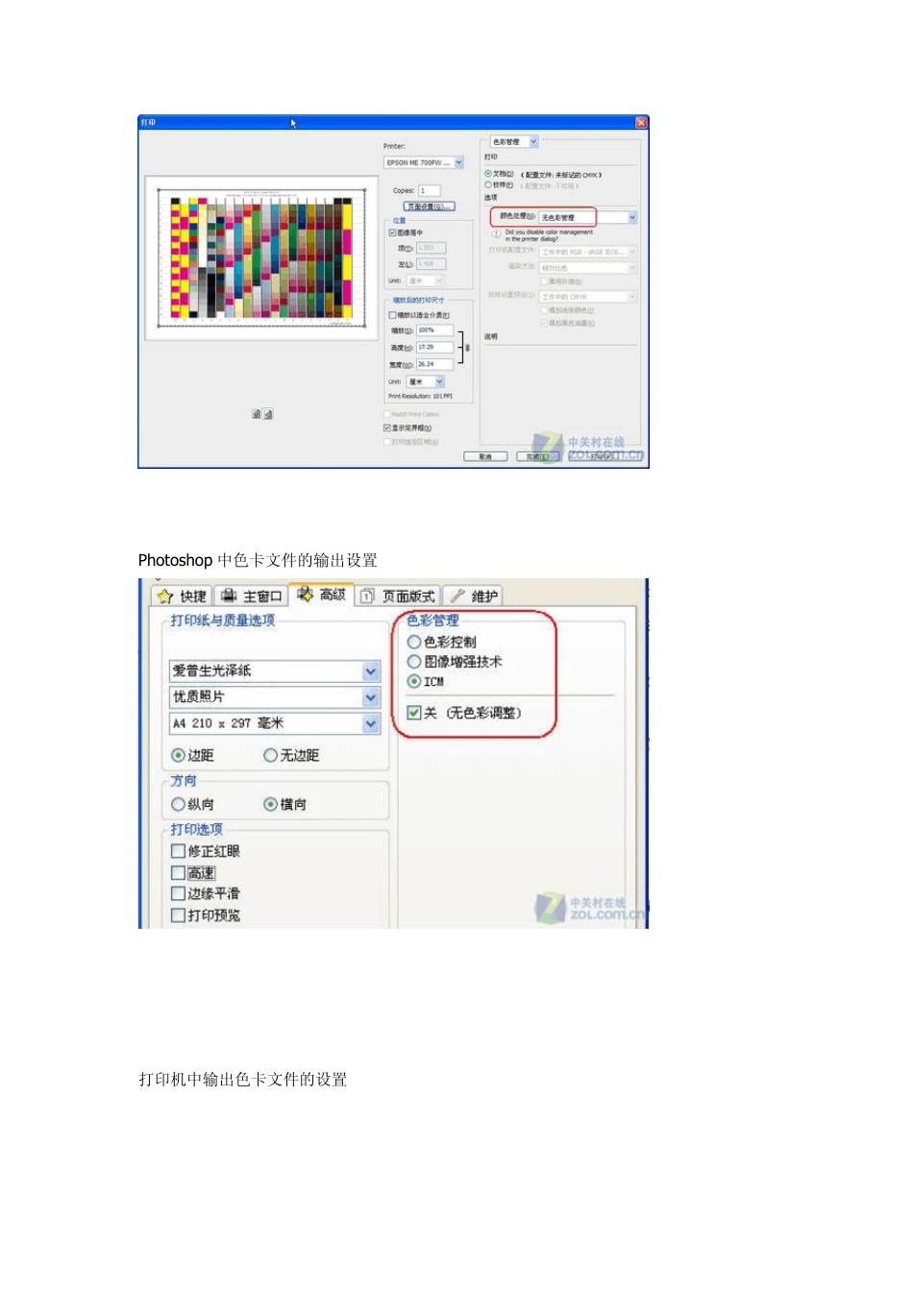
Task: Select the 文档 radio button
Action: tap(488, 174)
